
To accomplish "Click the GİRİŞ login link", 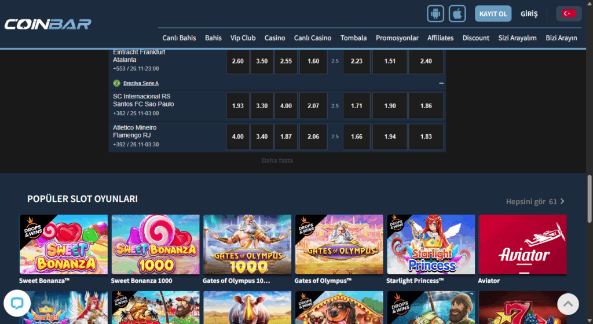I will (529, 13).
